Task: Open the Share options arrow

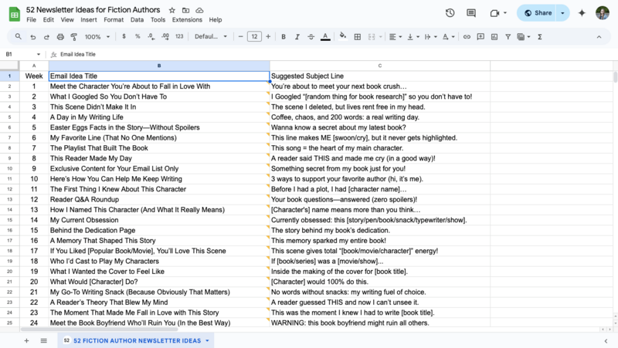Action: coord(562,13)
